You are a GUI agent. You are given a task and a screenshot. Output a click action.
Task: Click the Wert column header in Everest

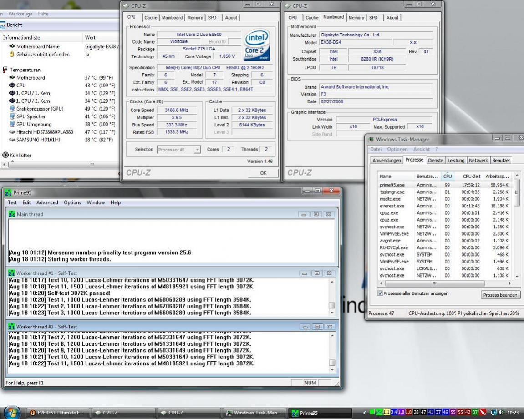pyautogui.click(x=101, y=37)
